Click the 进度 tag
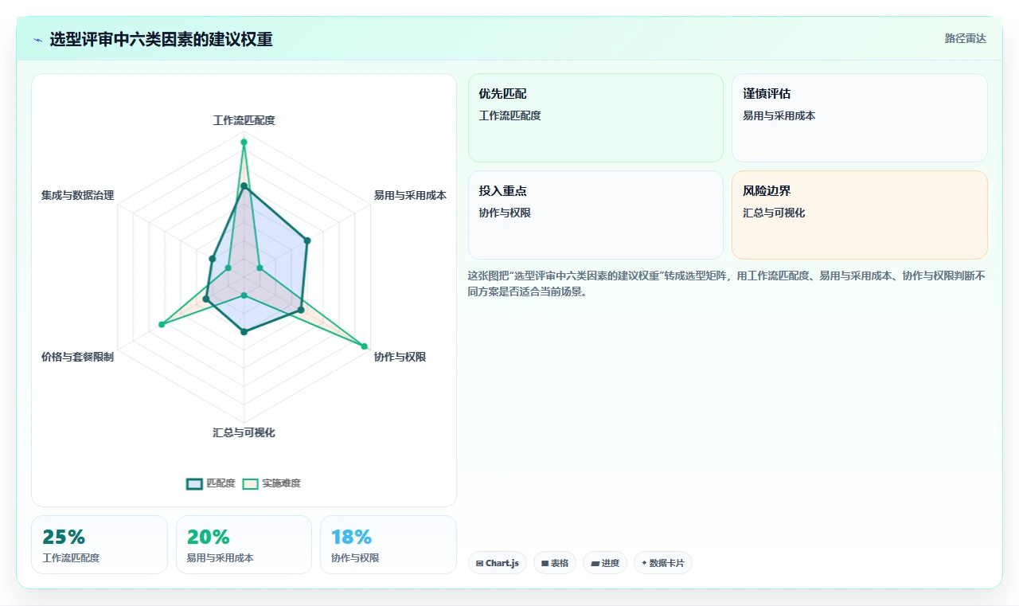Viewport: 1019px width, 606px height. click(x=605, y=563)
